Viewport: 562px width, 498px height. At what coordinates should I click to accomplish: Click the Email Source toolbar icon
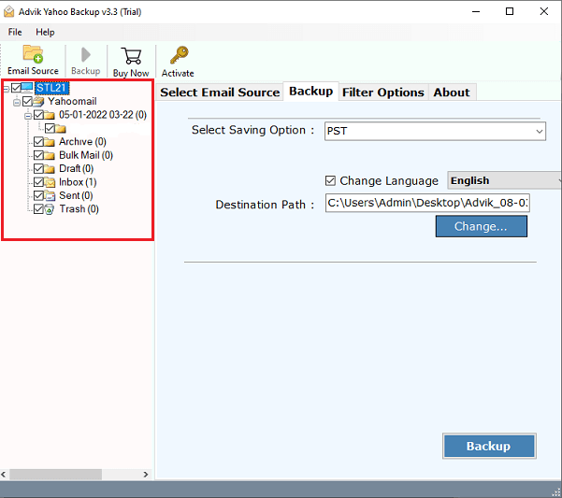coord(33,54)
